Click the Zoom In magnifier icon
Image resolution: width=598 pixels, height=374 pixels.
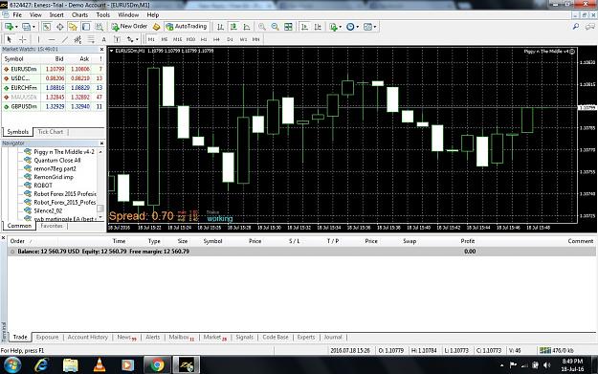(261, 27)
